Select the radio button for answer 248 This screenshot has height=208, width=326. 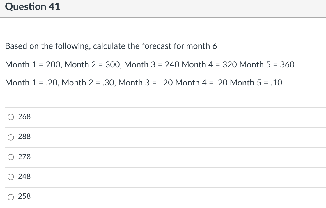(x=10, y=177)
